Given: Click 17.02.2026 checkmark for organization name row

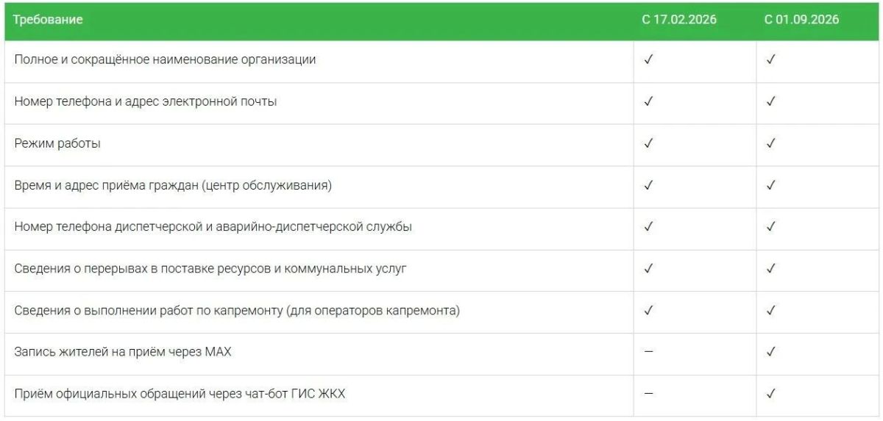Looking at the screenshot, I should coord(648,60).
